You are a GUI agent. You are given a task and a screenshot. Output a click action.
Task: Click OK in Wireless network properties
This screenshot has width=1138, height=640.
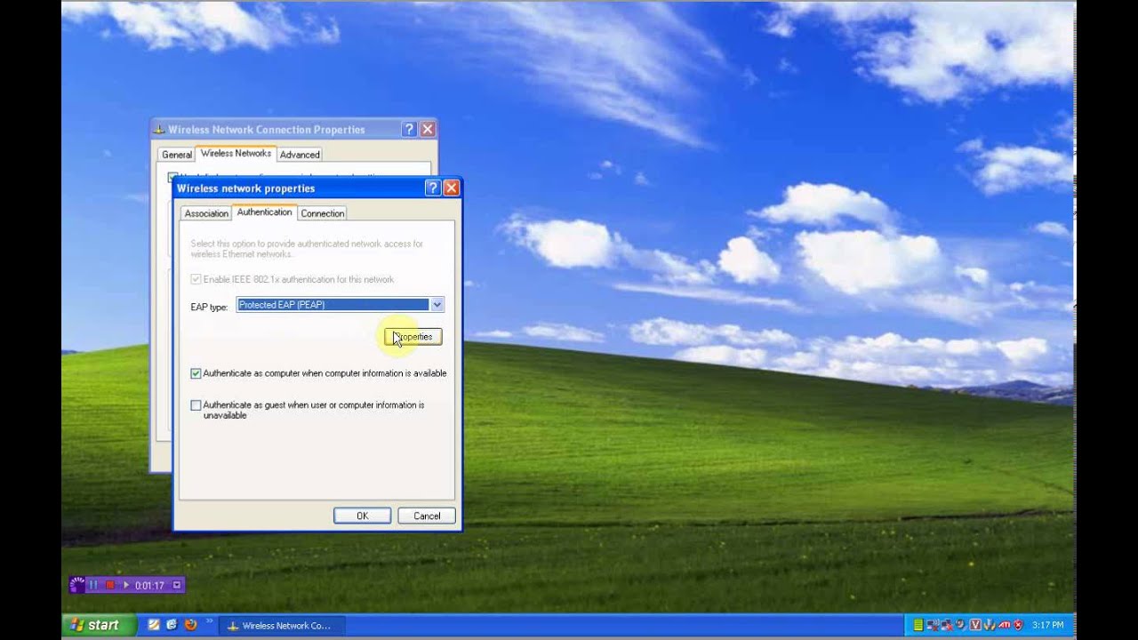362,516
